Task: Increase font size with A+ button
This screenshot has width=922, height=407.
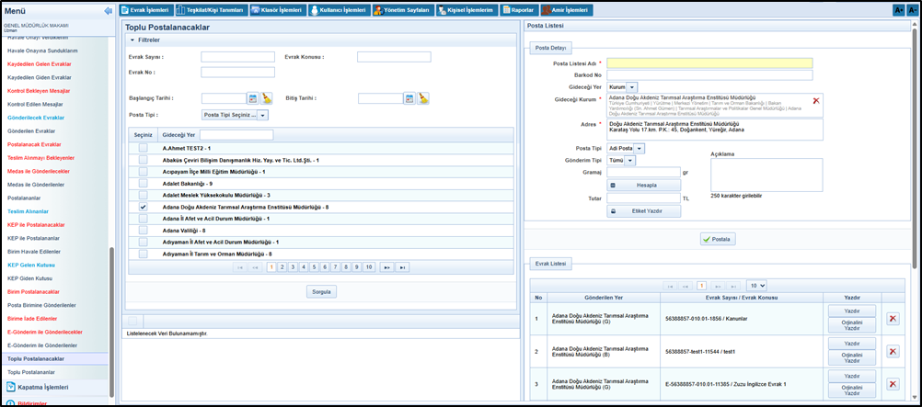Action: point(898,10)
